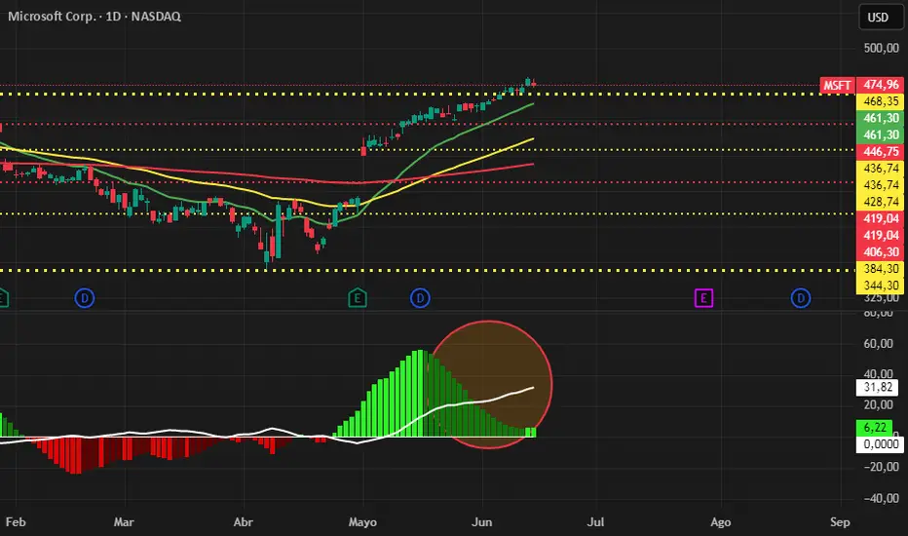
Task: Click the Abr label on time axis
Action: tap(244, 522)
